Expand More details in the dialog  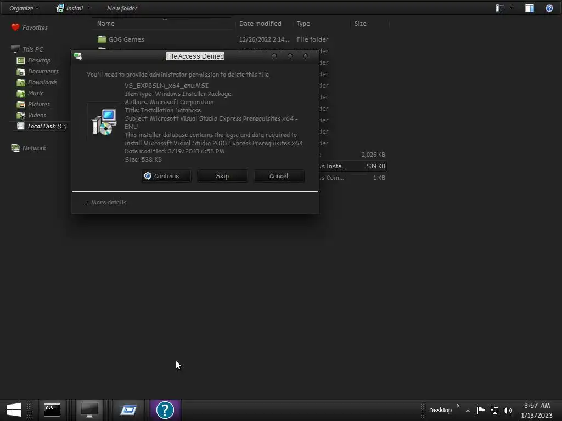pos(106,202)
